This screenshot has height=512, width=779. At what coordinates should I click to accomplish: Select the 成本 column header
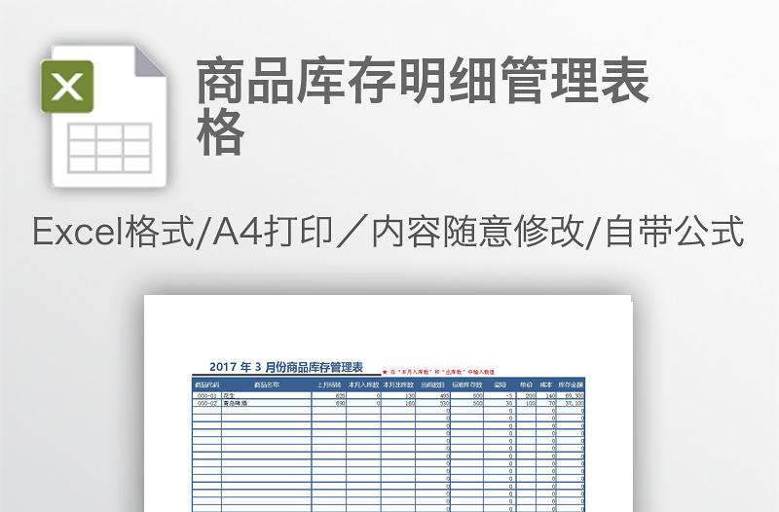546,384
